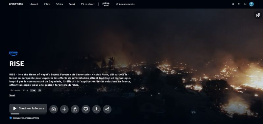The image size is (263, 124).
Task: Open the search icon in top bar
Action: (x=233, y=4)
